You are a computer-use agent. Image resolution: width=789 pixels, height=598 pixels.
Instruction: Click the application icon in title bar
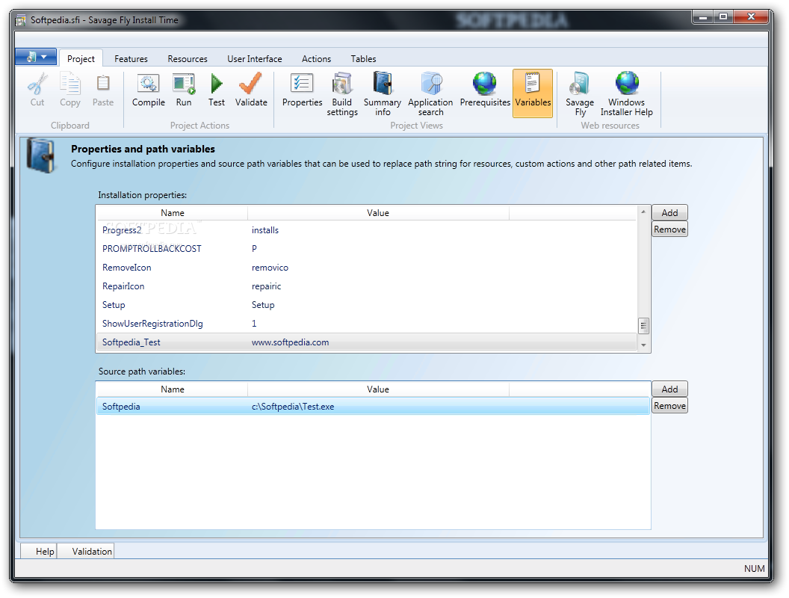coord(21,21)
